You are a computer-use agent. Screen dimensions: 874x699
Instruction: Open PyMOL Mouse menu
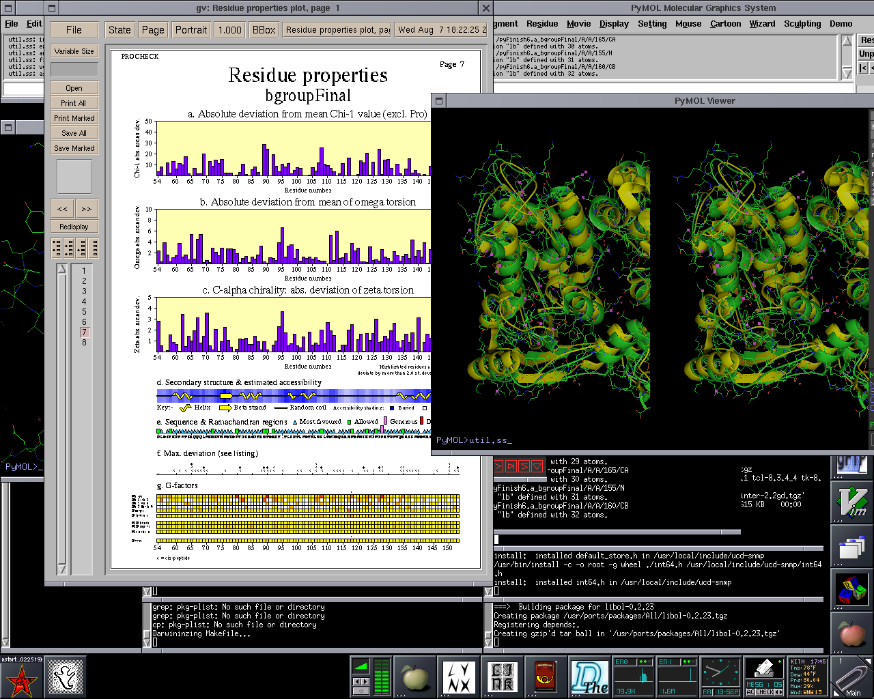click(x=688, y=24)
